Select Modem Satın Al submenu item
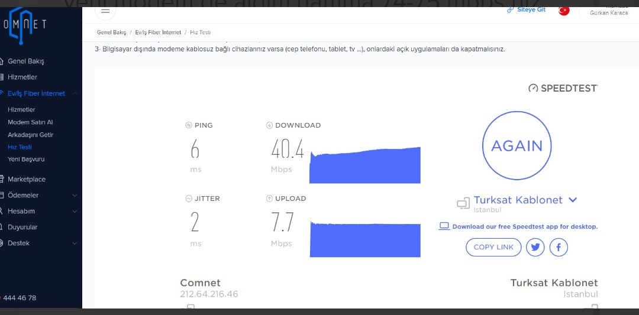Screen dimensions: 639x315 tap(30, 122)
